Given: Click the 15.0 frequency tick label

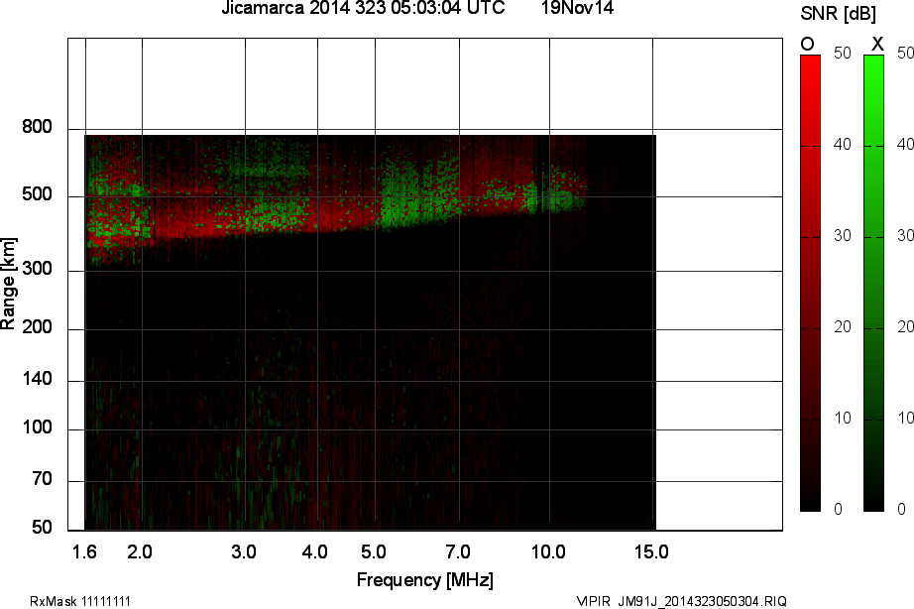Looking at the screenshot, I should point(651,551).
